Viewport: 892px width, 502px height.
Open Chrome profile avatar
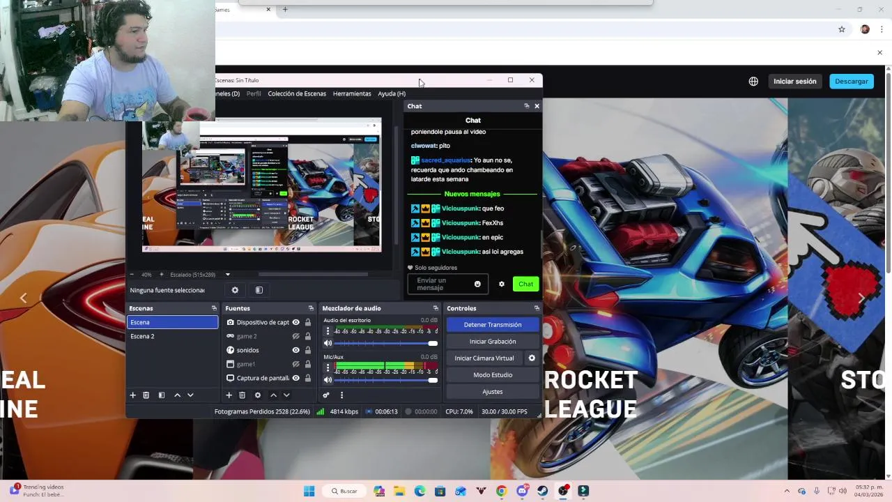pyautogui.click(x=865, y=29)
